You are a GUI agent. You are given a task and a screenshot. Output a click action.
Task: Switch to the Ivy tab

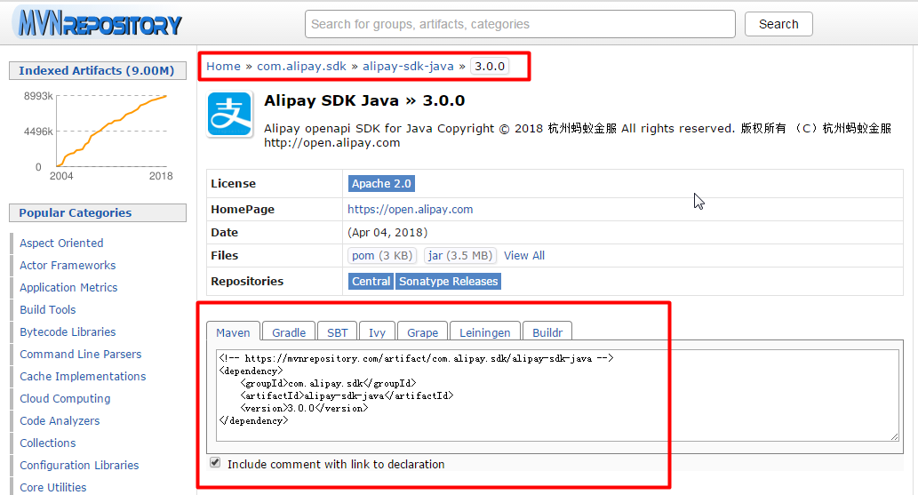pos(377,331)
